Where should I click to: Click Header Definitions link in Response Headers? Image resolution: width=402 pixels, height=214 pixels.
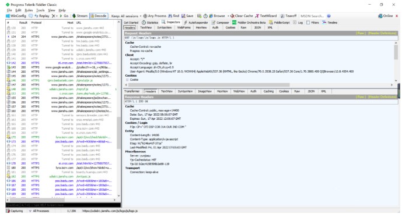pyautogui.click(x=382, y=97)
